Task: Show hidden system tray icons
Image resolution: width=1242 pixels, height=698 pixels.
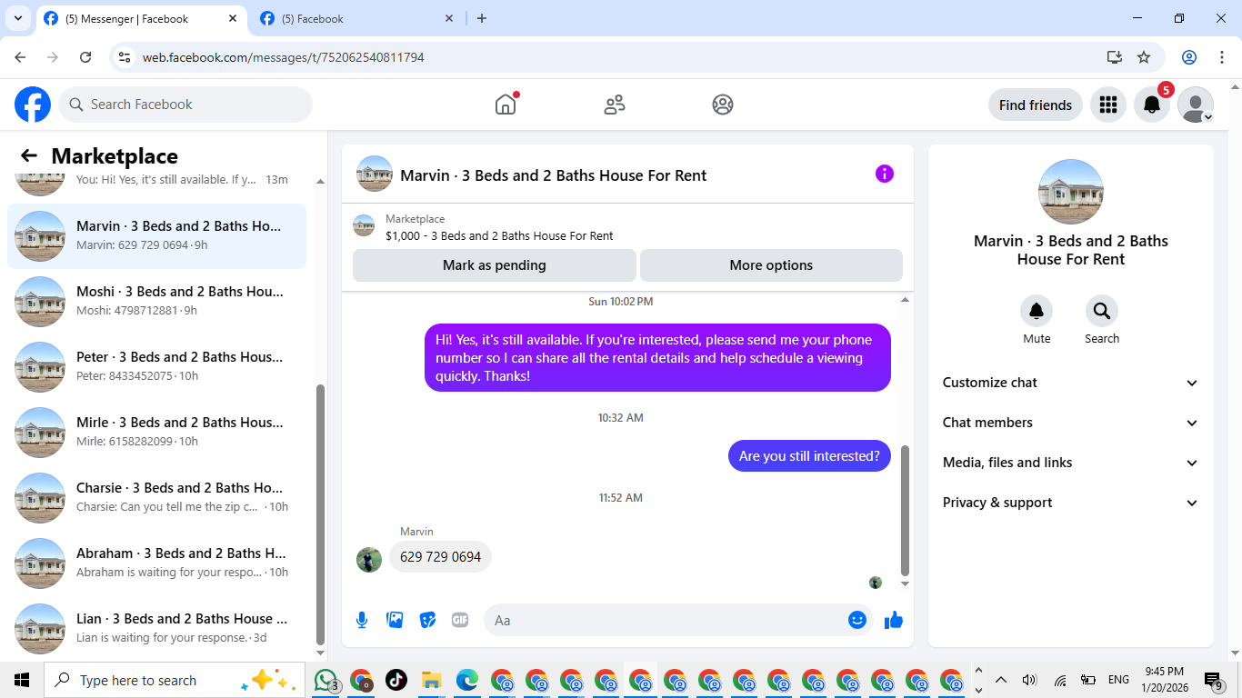Action: coord(1001,680)
